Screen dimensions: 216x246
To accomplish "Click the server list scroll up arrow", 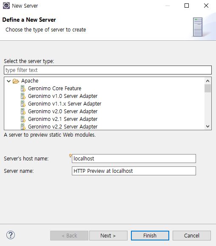I will point(207,81).
